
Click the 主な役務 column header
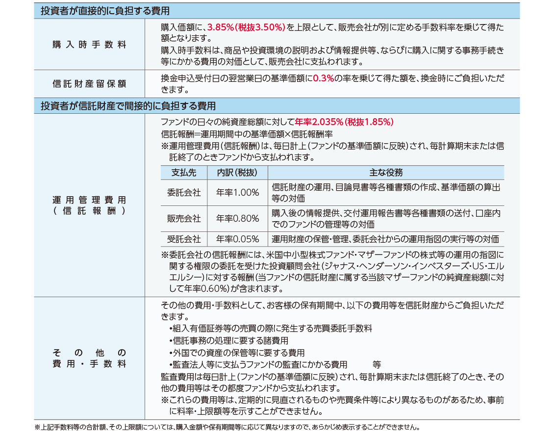386,173
